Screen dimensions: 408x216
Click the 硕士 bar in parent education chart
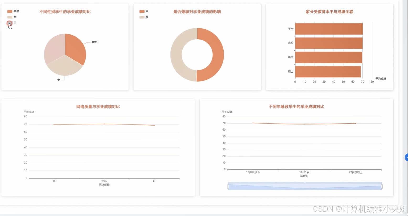328,71
